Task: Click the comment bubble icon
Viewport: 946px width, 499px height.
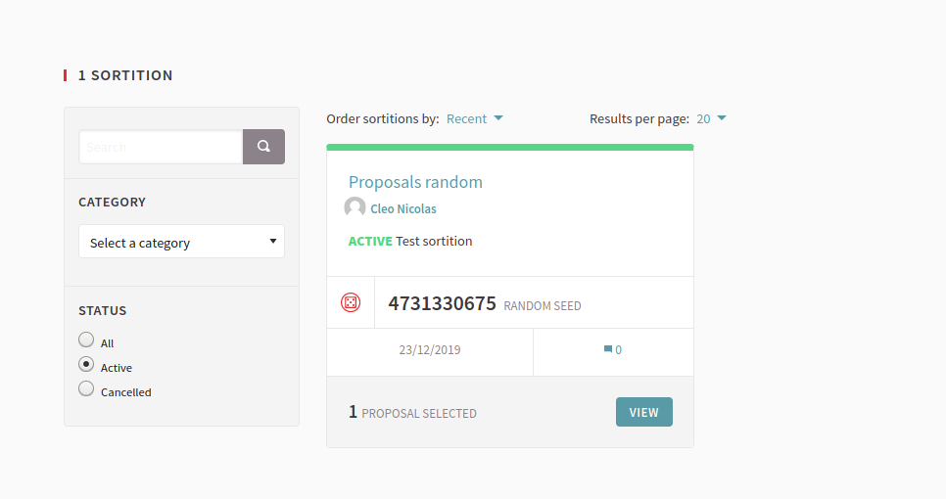Action: [608, 349]
